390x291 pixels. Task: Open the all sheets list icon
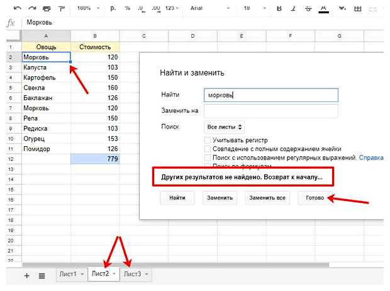coord(42,275)
